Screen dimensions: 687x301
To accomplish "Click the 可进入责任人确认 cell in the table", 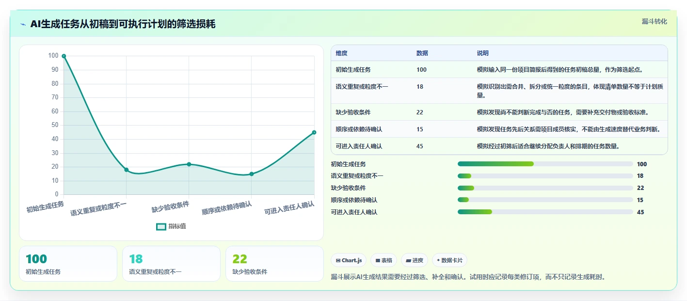I will point(359,146).
